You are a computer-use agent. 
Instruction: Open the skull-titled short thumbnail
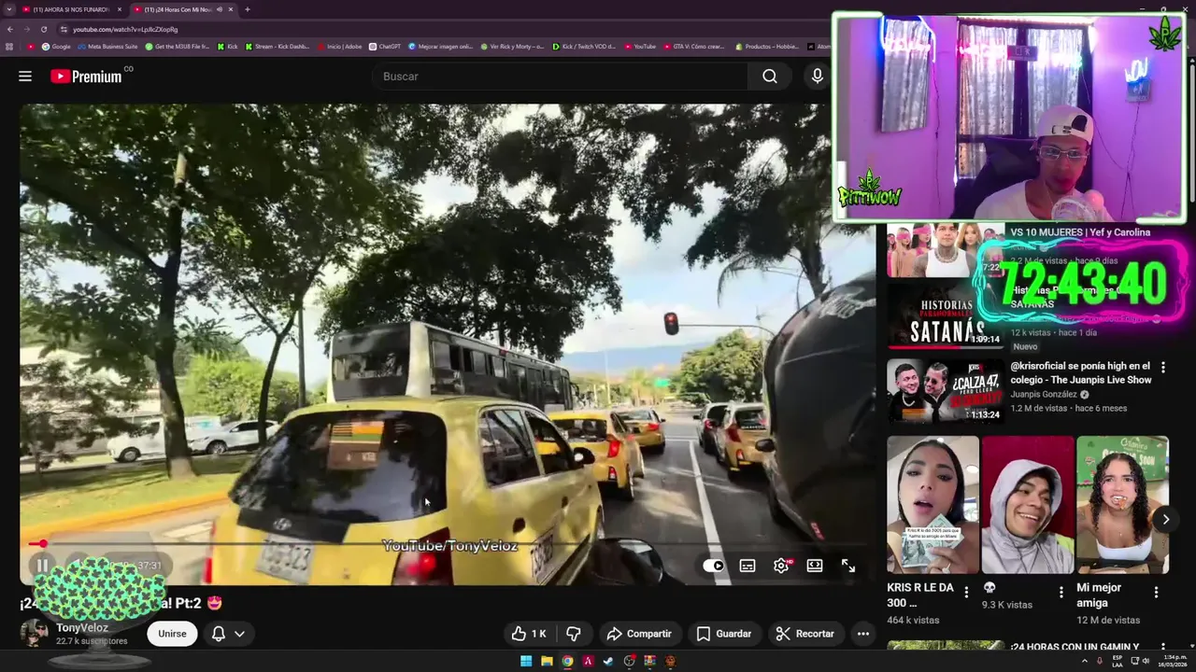coord(1028,505)
